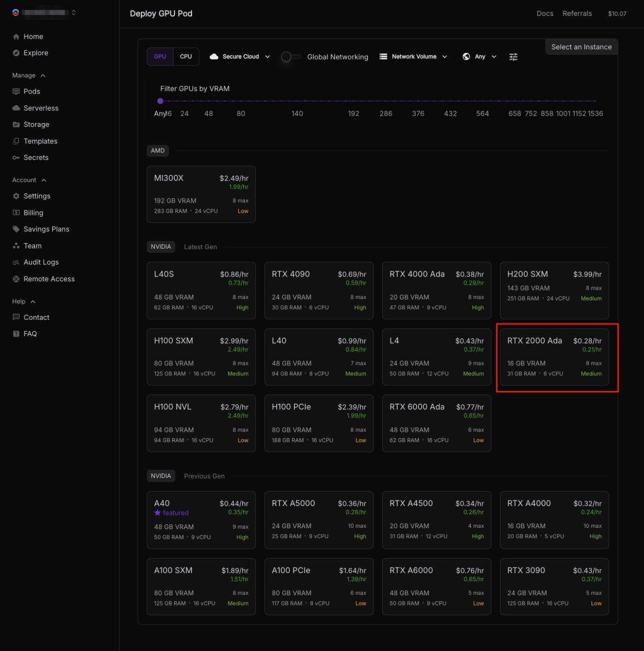Pick the H100 NVL card
Screen dimensions: 644x651
click(201, 423)
